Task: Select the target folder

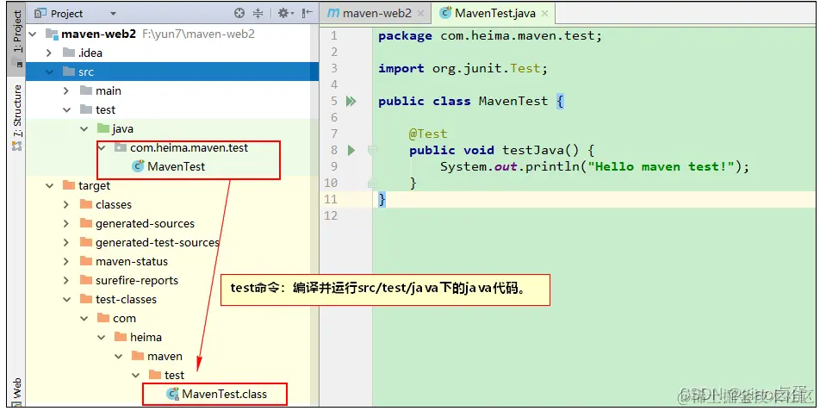Action: [x=94, y=185]
